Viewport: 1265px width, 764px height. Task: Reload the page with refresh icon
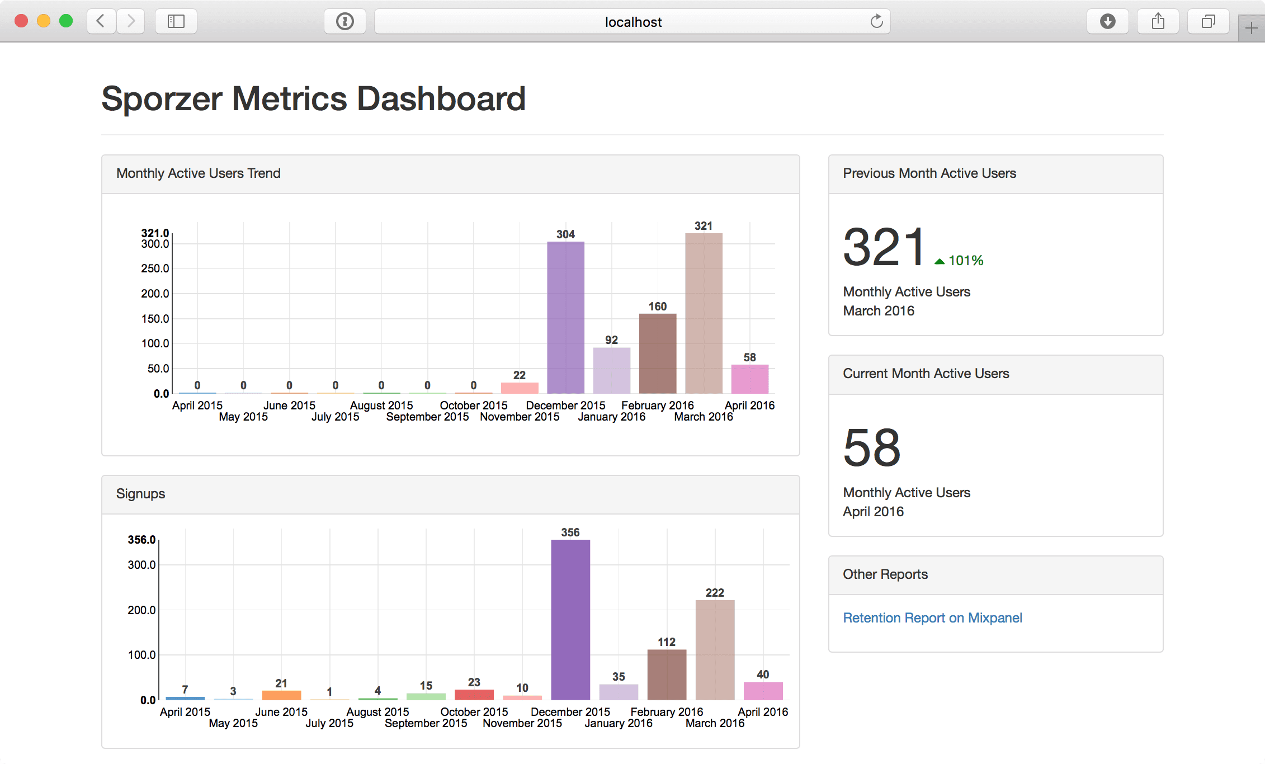pyautogui.click(x=876, y=21)
